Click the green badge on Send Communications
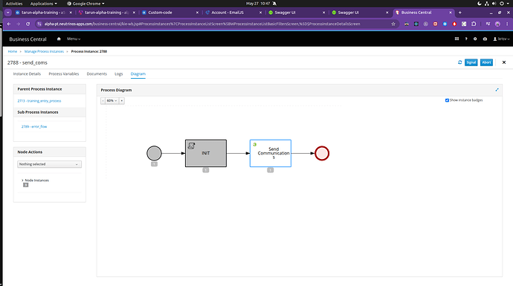 click(254, 144)
